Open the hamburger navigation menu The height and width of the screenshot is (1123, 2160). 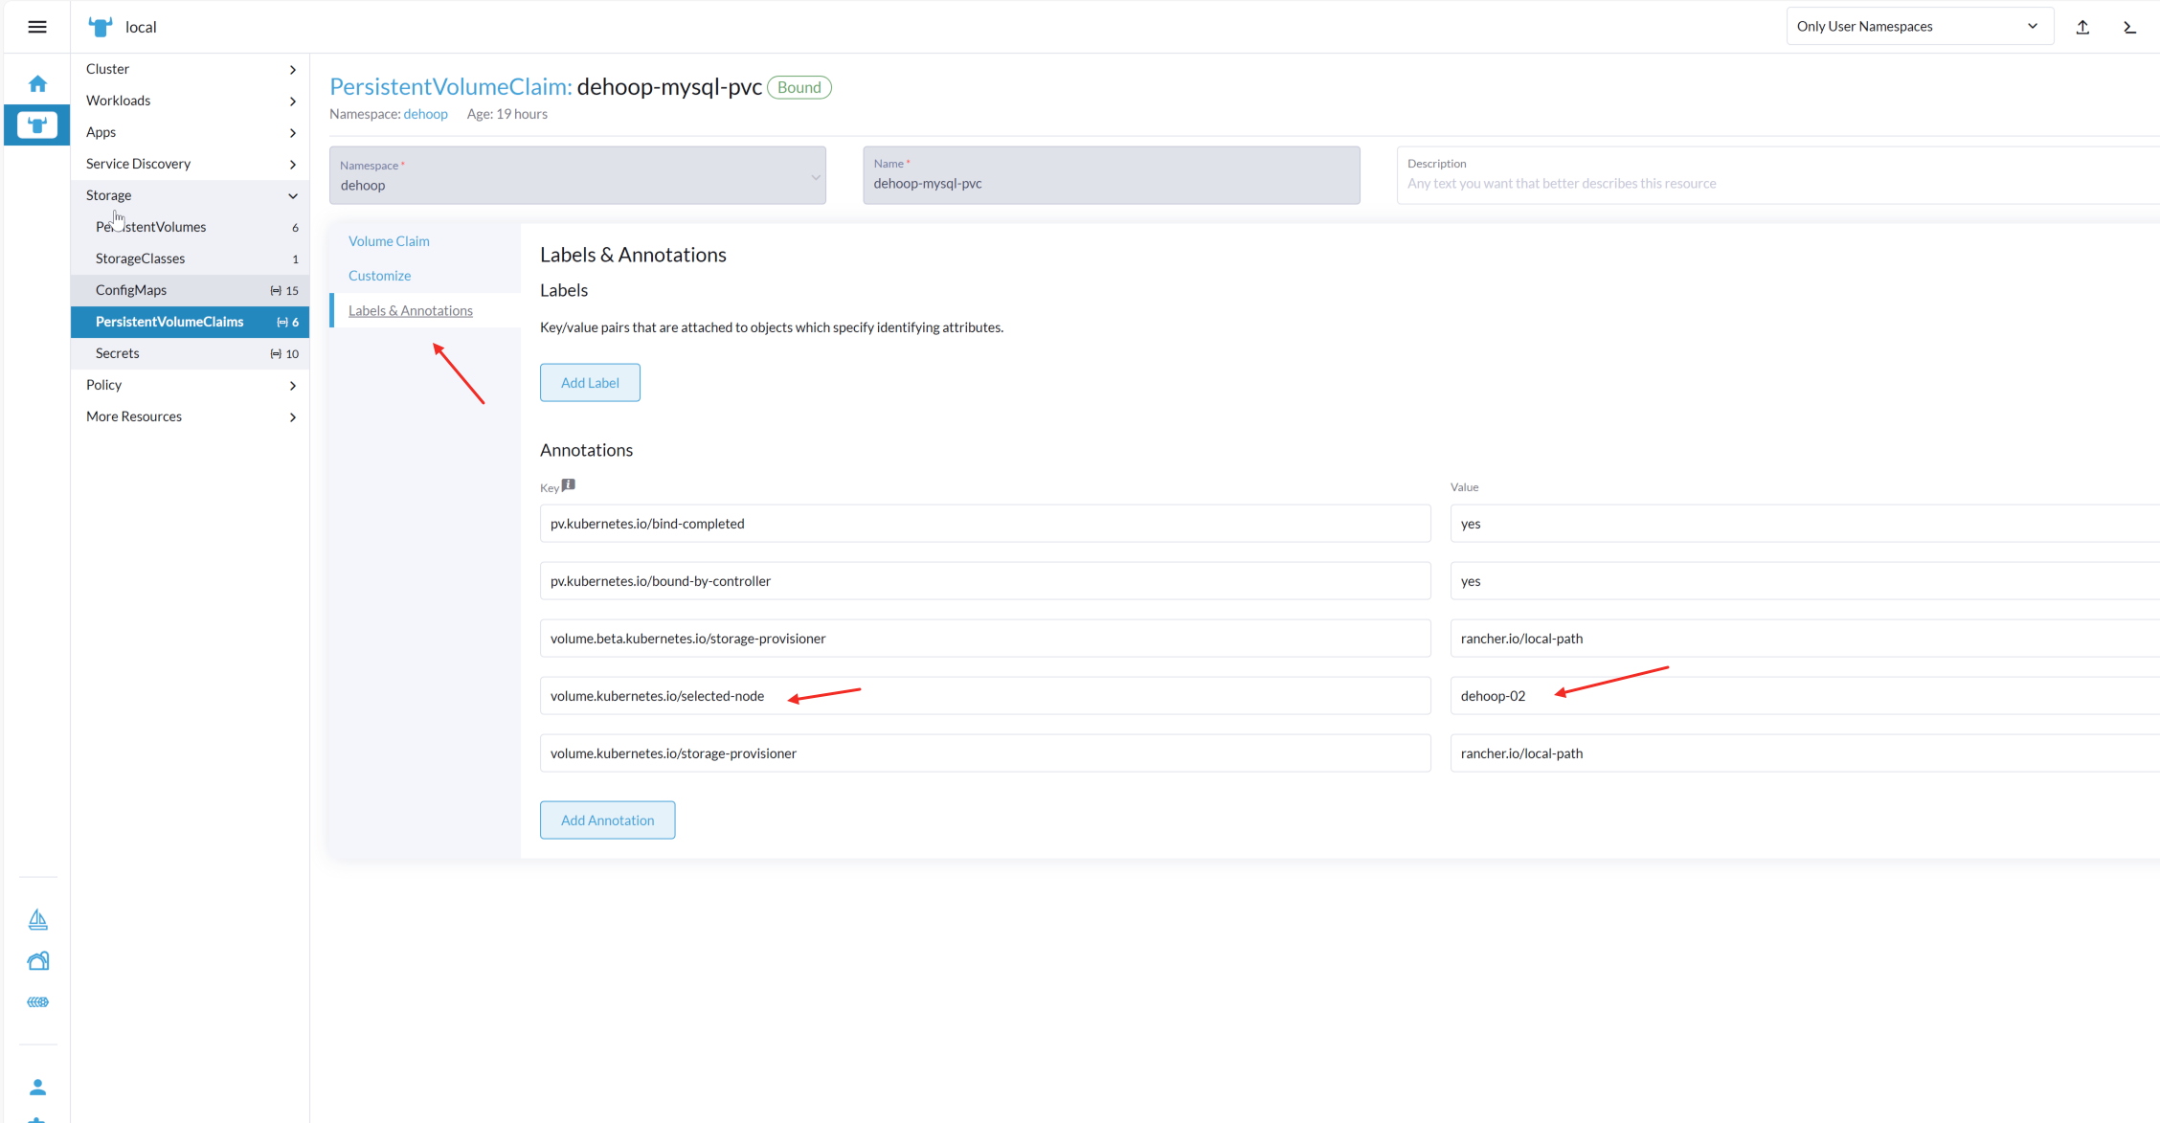[x=37, y=27]
